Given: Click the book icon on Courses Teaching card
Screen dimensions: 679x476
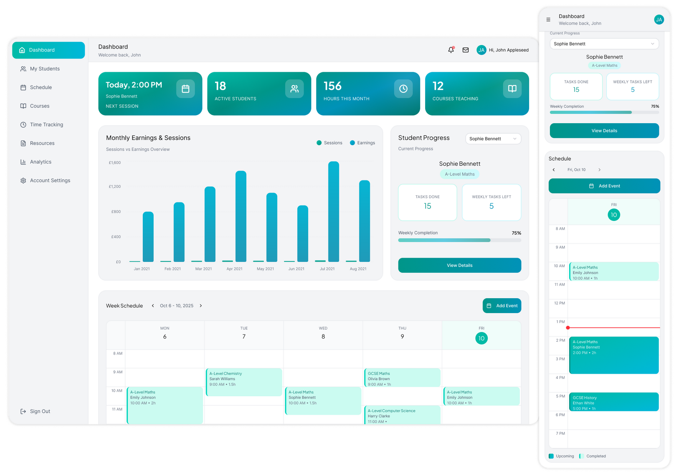Looking at the screenshot, I should [x=512, y=89].
